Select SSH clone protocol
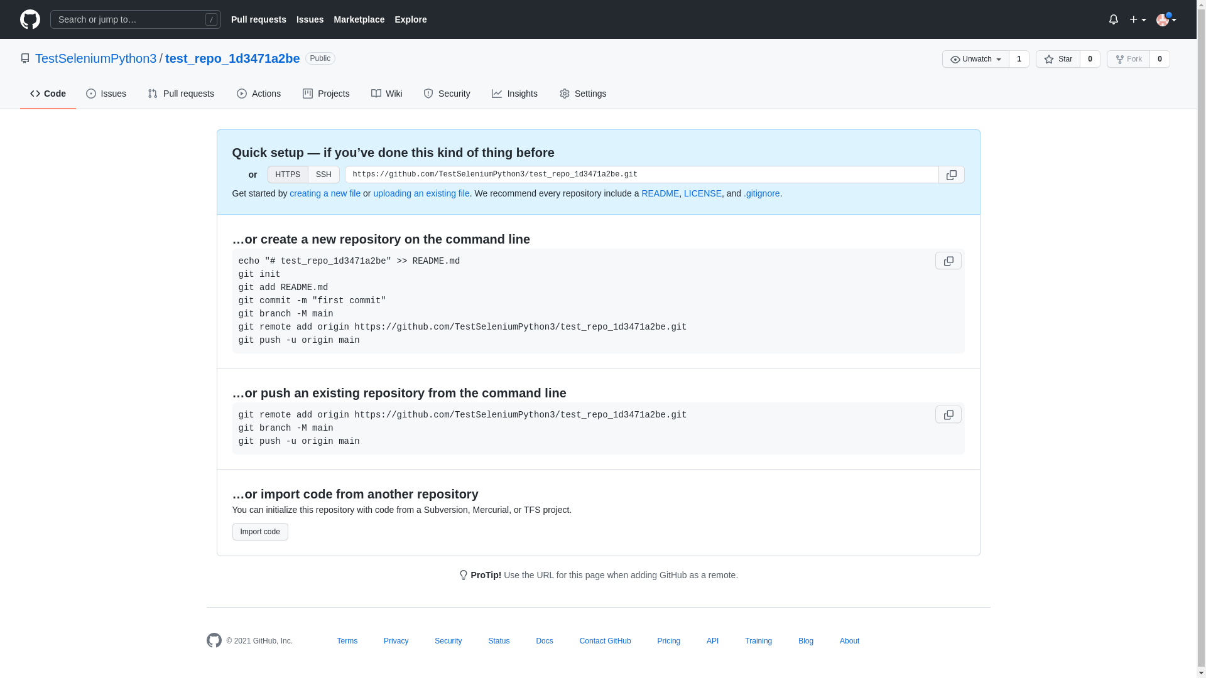 pyautogui.click(x=323, y=175)
